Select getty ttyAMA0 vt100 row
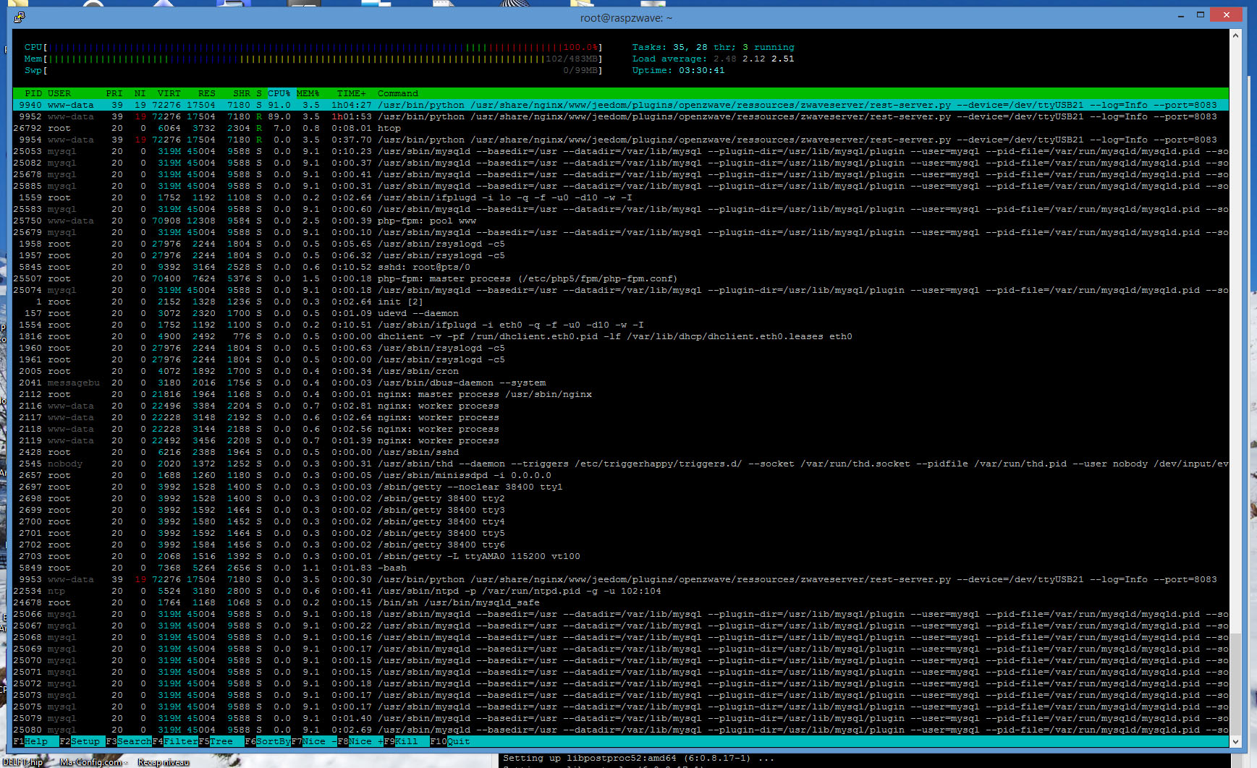The image size is (1257, 768). tap(620, 556)
